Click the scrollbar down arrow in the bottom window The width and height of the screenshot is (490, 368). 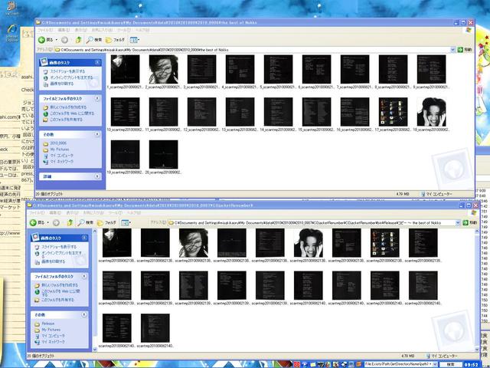click(x=476, y=349)
